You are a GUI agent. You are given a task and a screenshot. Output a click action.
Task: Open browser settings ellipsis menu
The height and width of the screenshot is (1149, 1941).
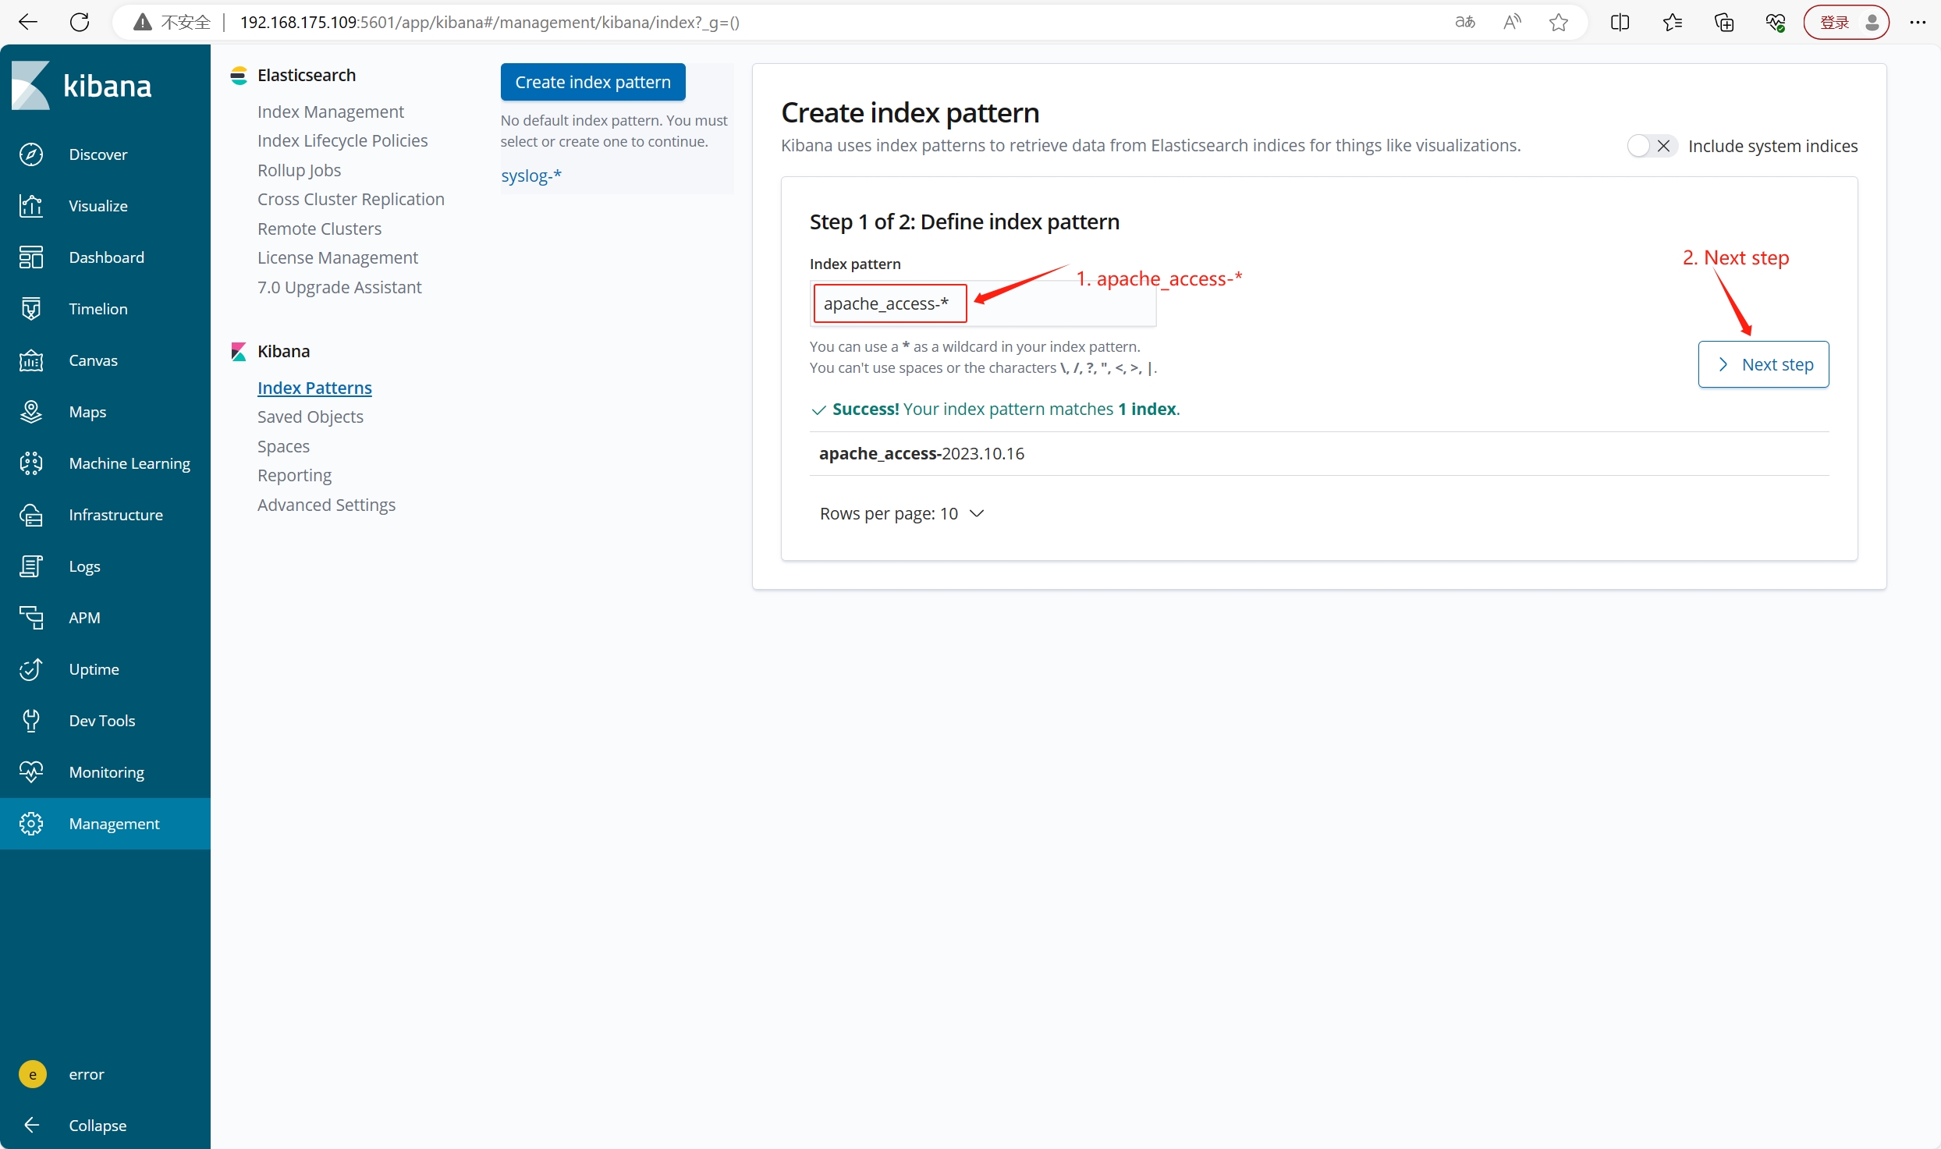coord(1918,23)
